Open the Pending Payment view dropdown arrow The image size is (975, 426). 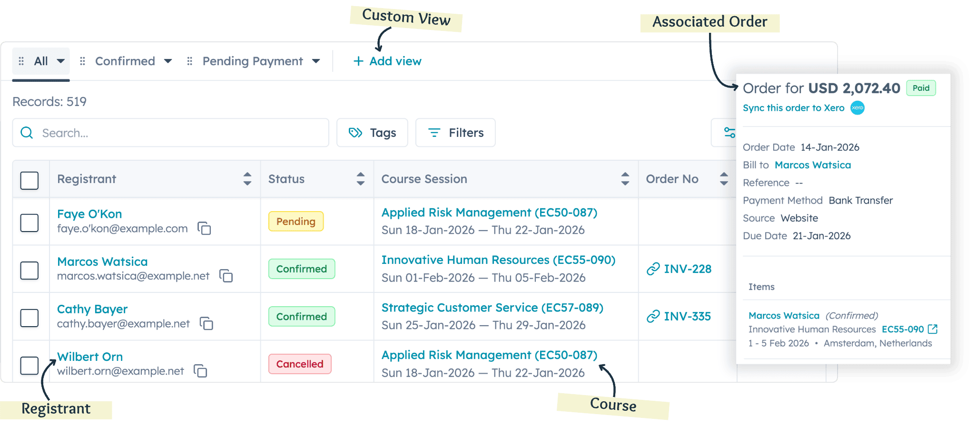pos(316,61)
